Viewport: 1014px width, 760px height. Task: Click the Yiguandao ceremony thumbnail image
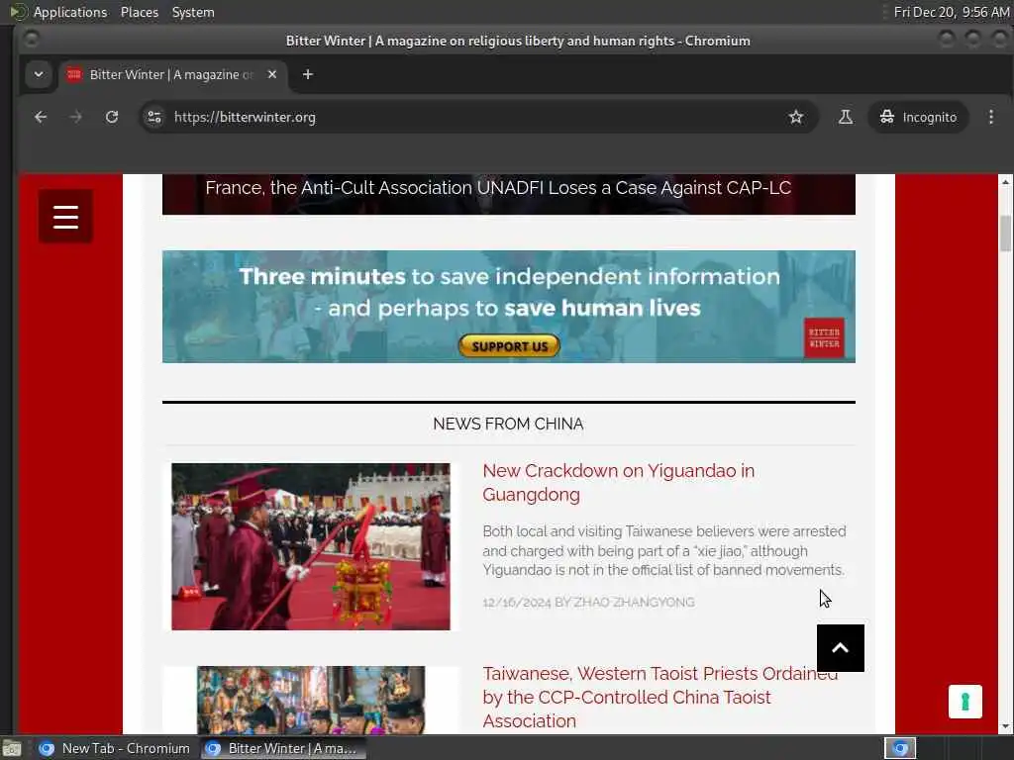(x=310, y=546)
